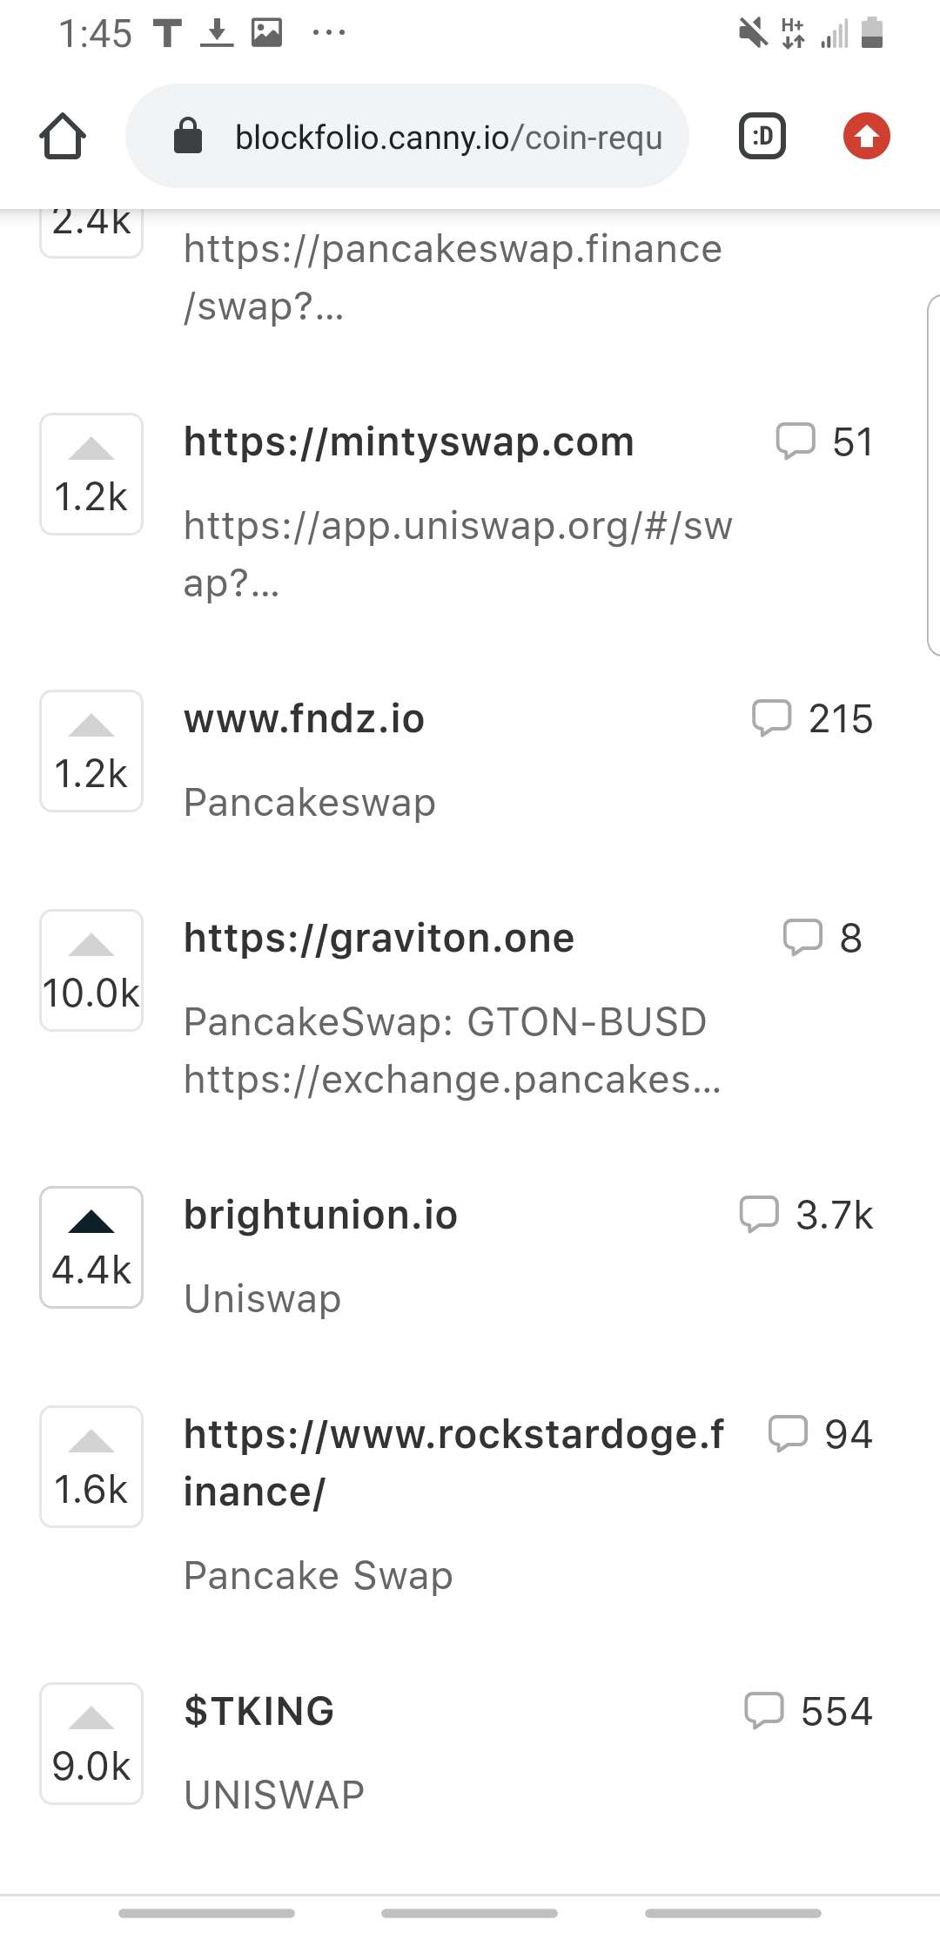Open comments on brightunion.io post

pos(806,1216)
